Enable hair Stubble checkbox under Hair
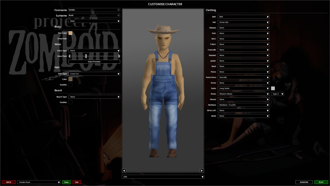330x186 pixels. point(70,85)
